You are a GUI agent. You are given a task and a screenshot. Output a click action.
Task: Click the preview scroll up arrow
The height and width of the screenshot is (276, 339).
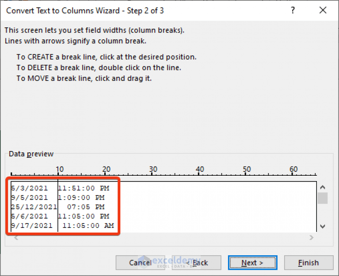pos(323,187)
